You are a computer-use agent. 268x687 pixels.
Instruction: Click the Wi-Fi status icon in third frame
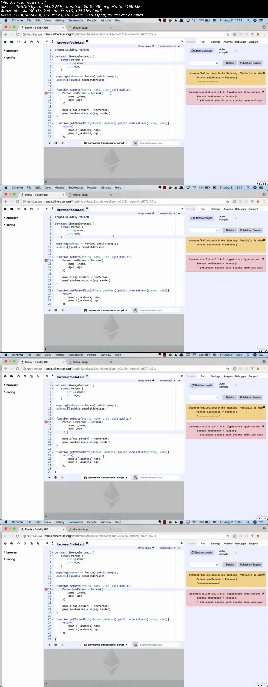(x=194, y=355)
